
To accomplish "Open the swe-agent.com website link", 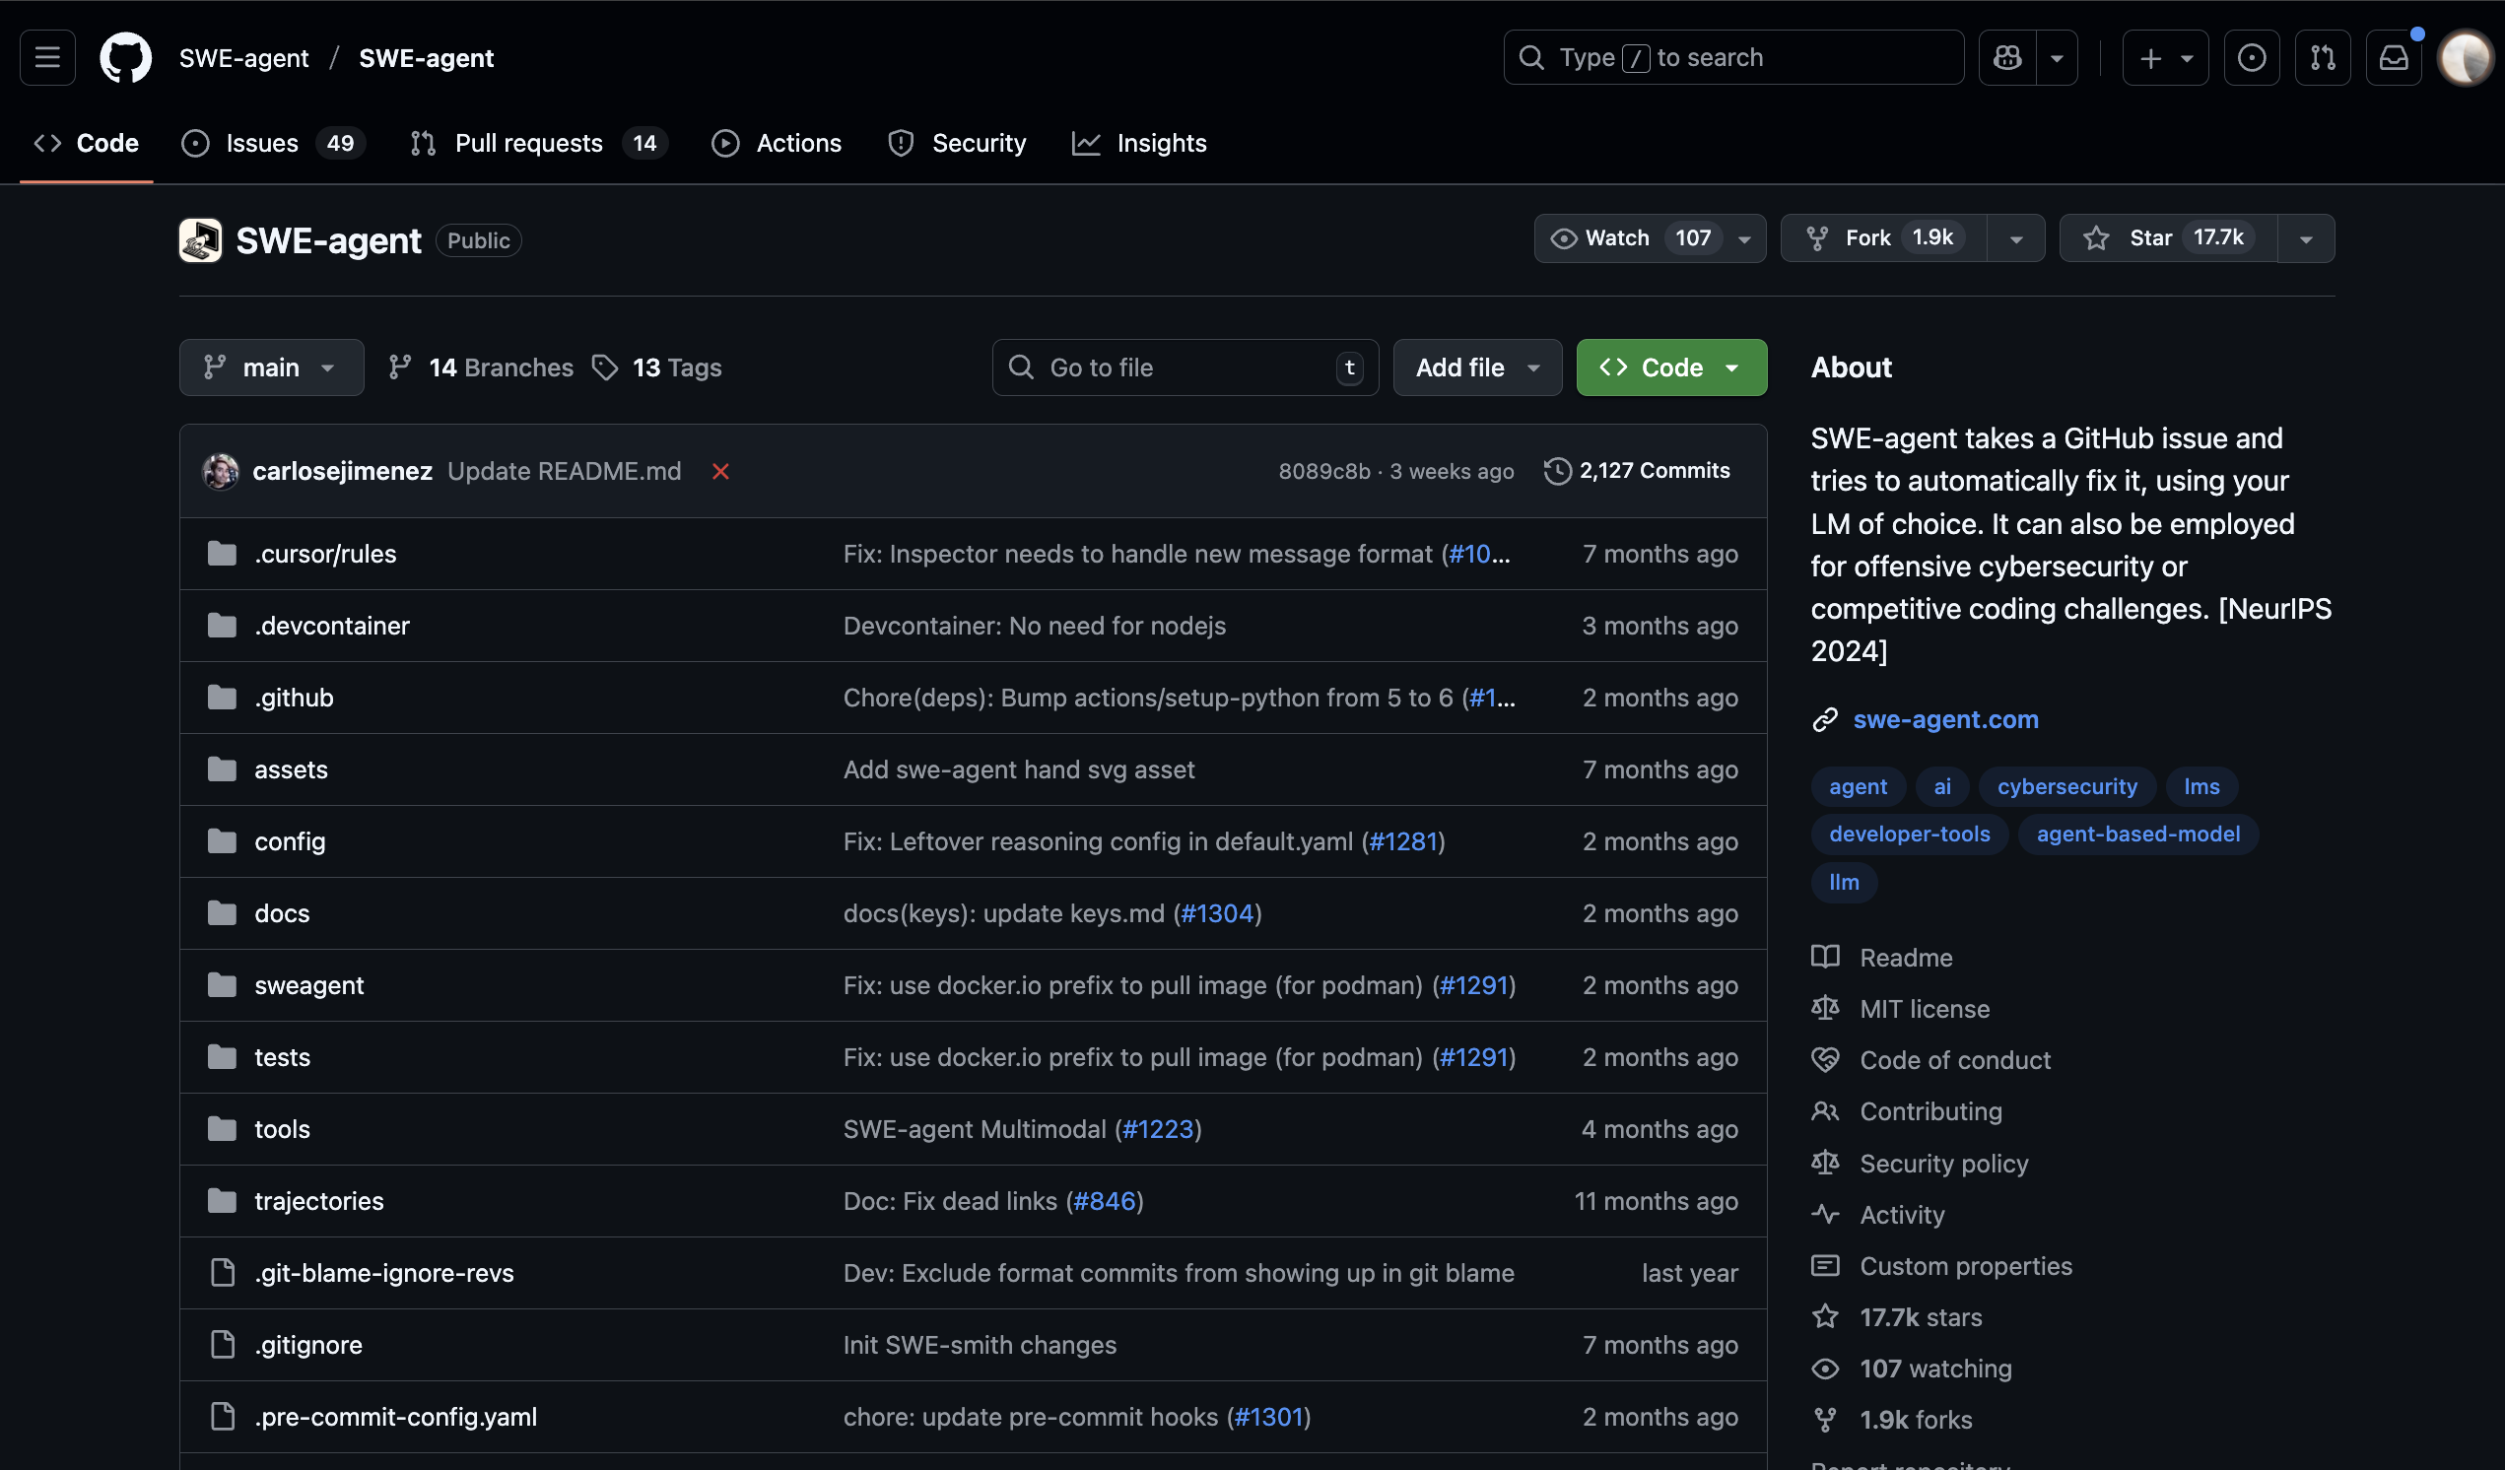I will coord(1944,719).
